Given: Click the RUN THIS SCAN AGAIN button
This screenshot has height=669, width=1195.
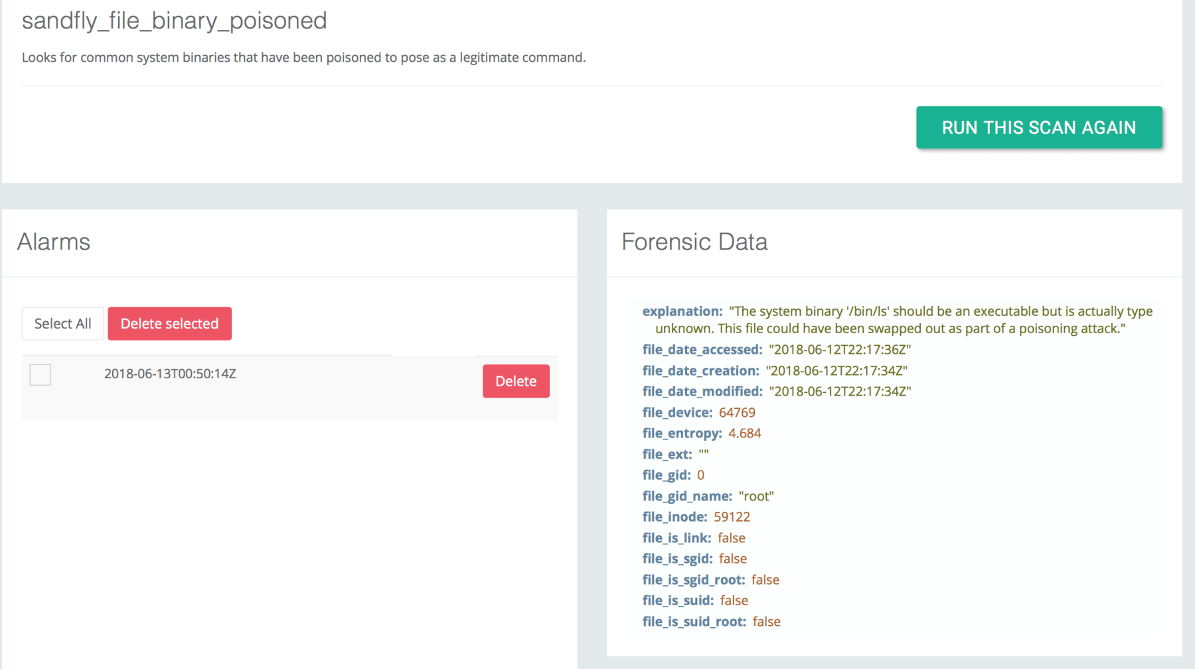Looking at the screenshot, I should click(1039, 127).
